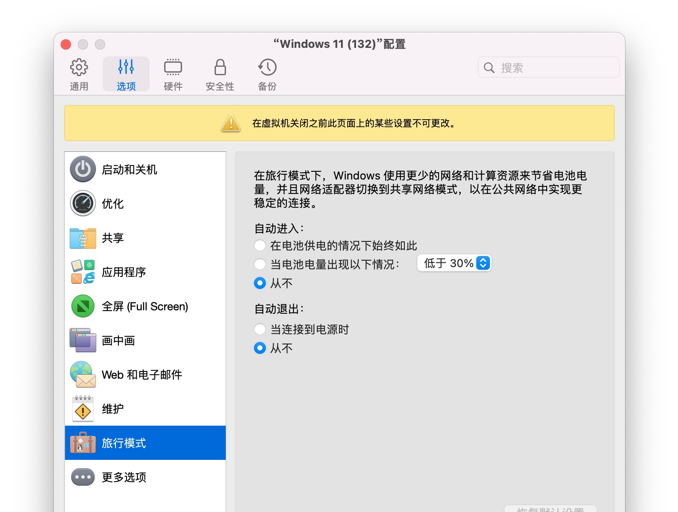Viewport: 678px width, 512px height.
Task: Select the 选项 sliders icon tab
Action: 126,74
